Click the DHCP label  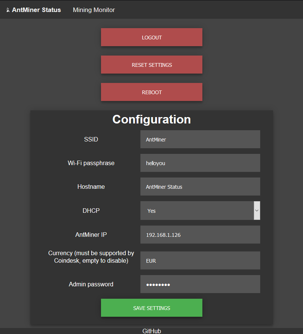(x=91, y=211)
